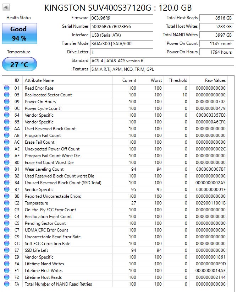The height and width of the screenshot is (292, 237).
Task: Select status icon for Soft ECC Correction Rate
Action: [x=7, y=243]
